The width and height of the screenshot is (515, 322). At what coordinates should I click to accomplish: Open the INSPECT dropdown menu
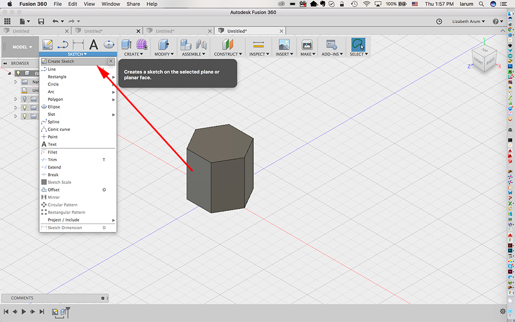pos(259,54)
